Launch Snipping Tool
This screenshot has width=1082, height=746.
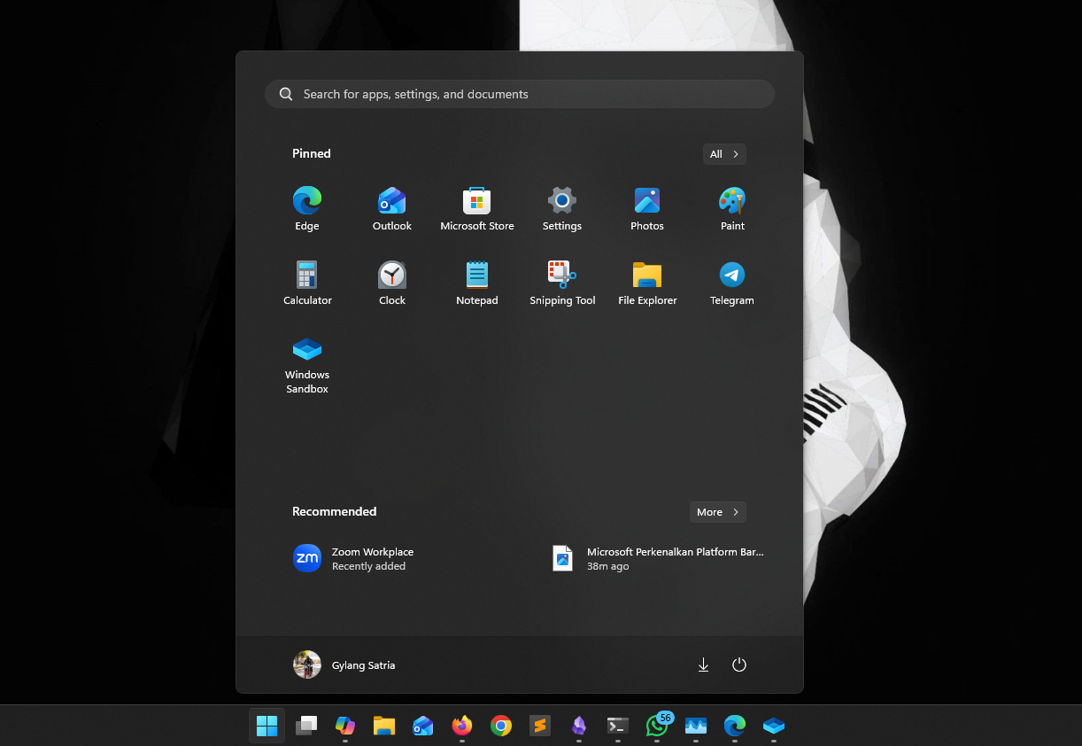pos(561,283)
